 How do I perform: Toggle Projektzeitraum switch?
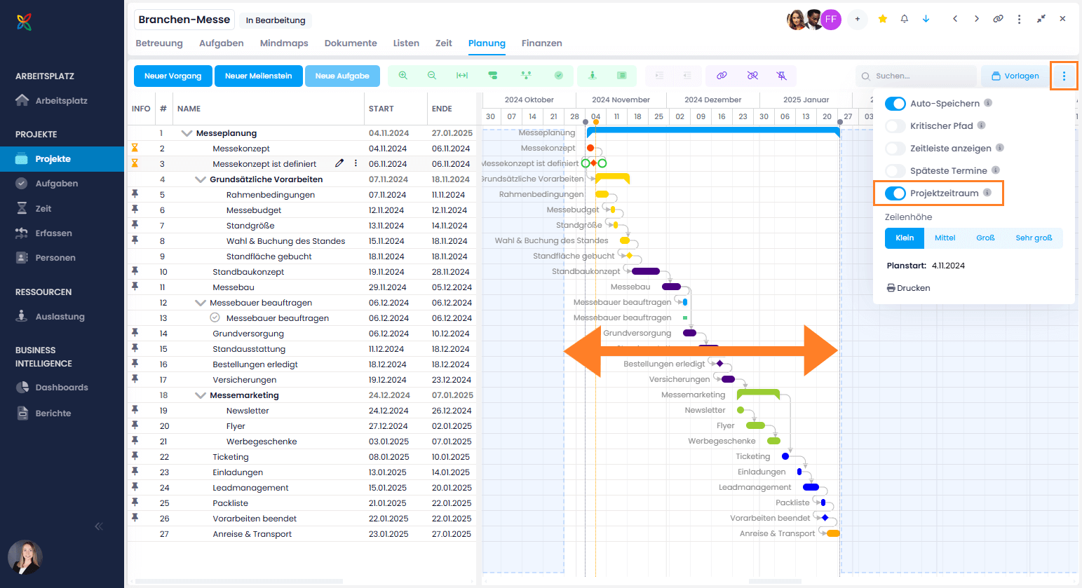[895, 193]
